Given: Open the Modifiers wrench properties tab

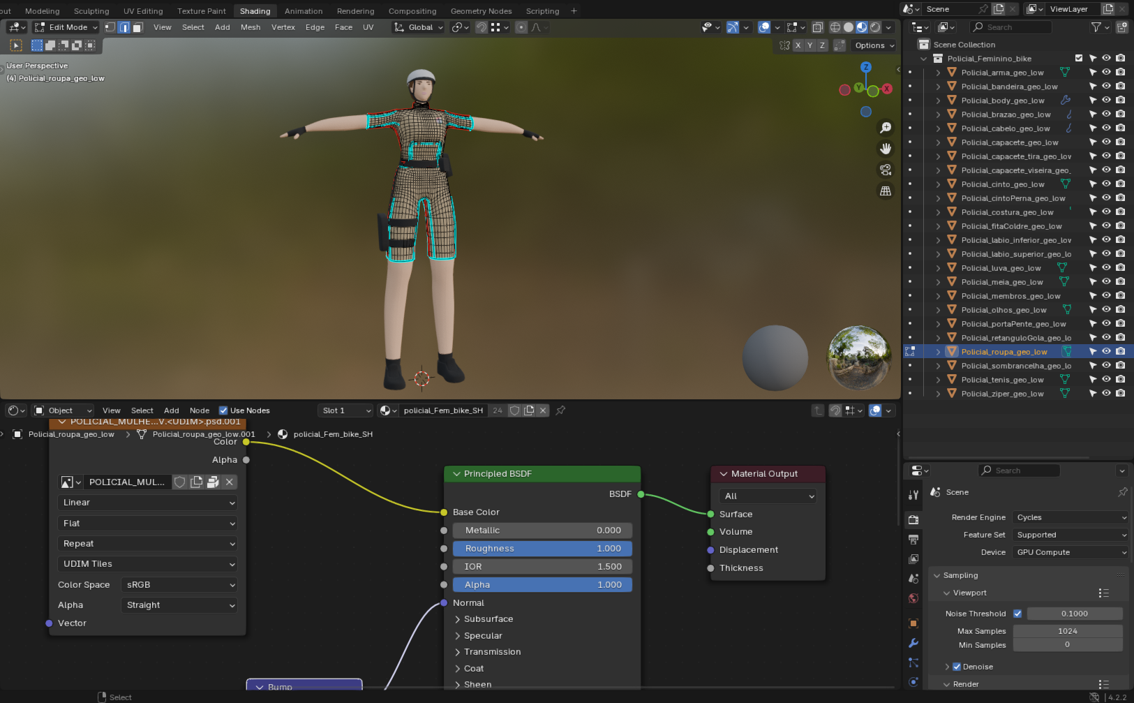Looking at the screenshot, I should tap(913, 643).
